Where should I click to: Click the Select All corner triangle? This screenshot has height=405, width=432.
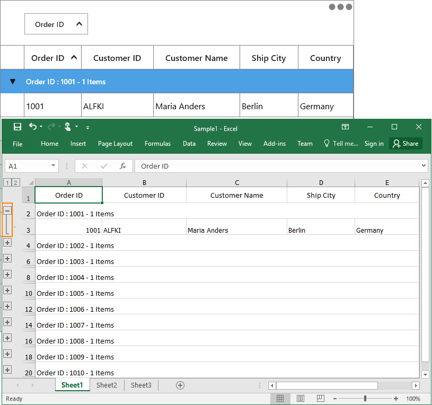click(31, 182)
